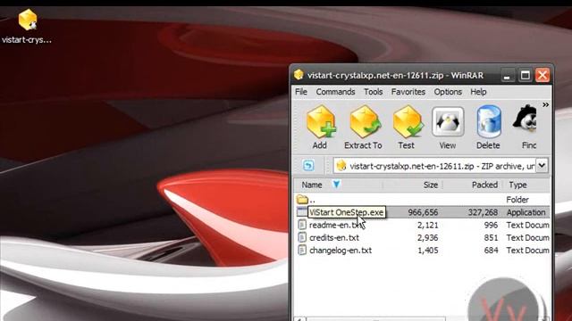Click the Delete toolbar icon

pyautogui.click(x=488, y=128)
